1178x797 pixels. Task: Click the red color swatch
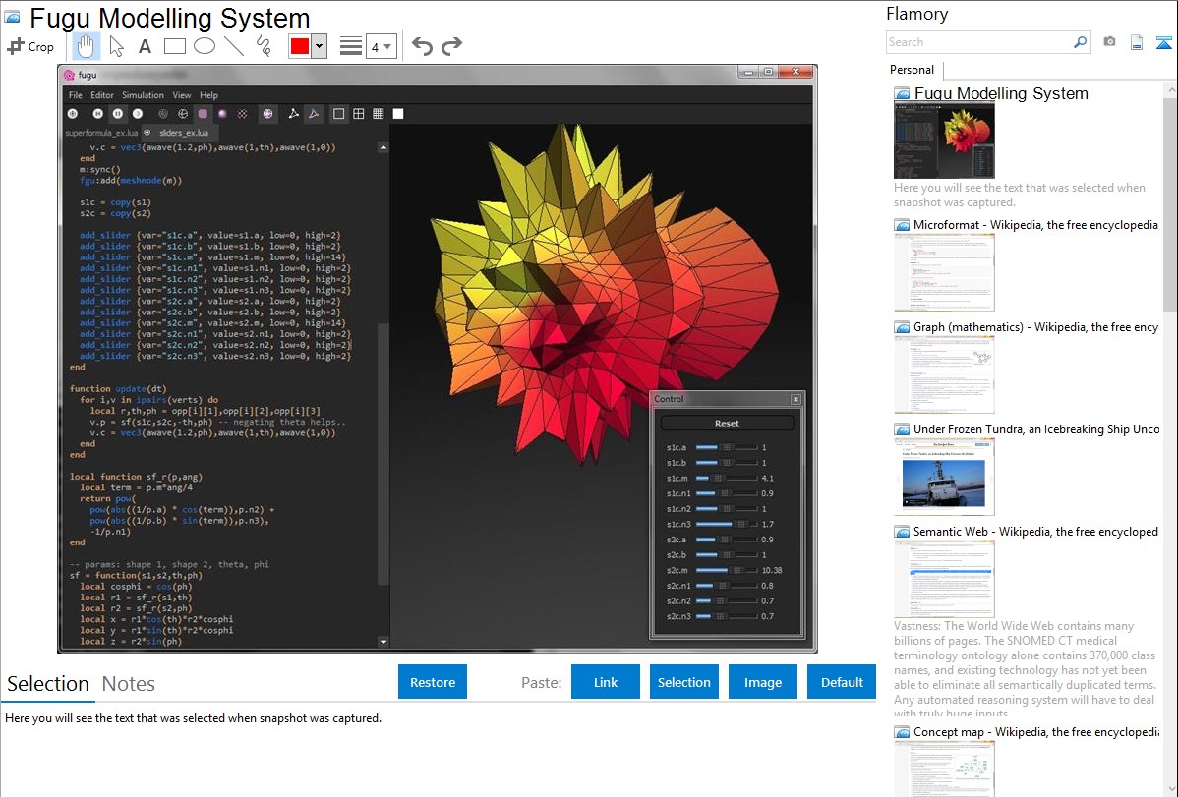coord(300,46)
